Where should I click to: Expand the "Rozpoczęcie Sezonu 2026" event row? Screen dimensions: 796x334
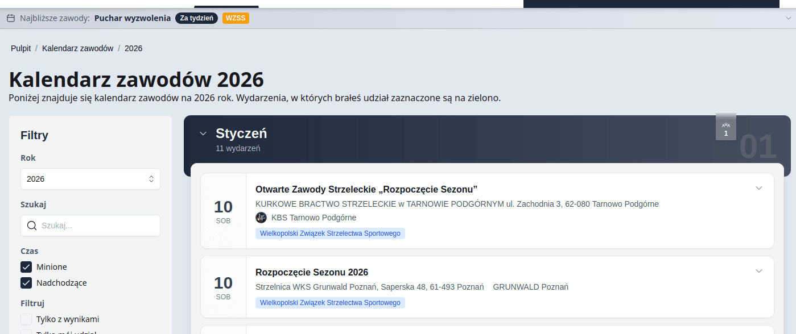pos(758,271)
